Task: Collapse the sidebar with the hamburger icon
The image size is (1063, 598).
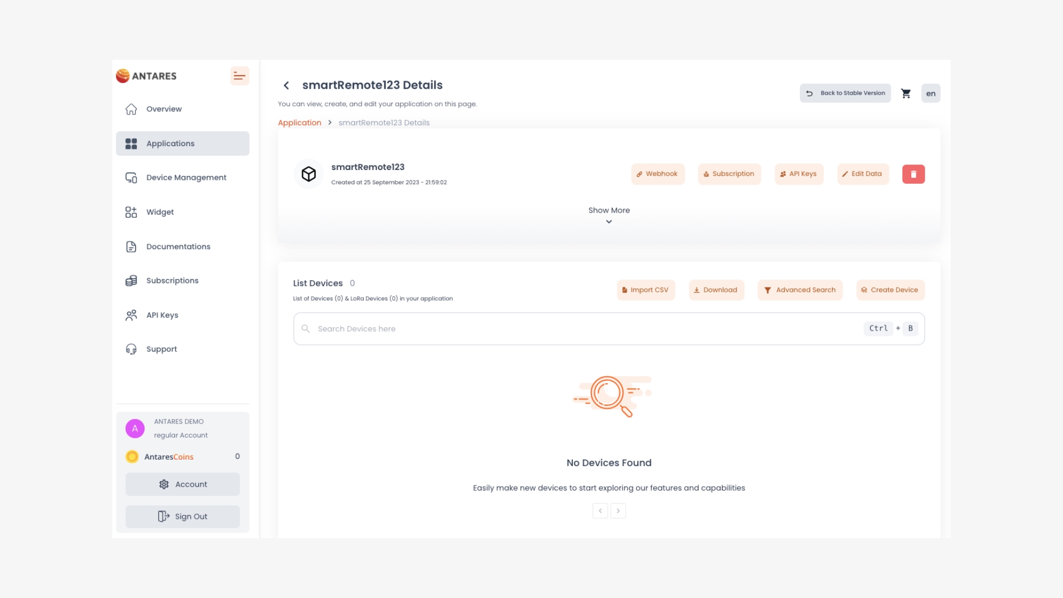Action: coord(239,76)
